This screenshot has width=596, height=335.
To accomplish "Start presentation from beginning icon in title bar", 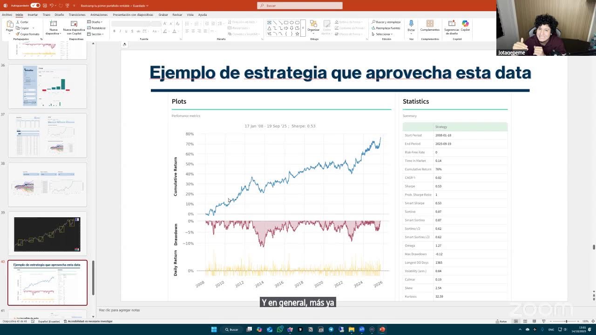I will (68, 6).
